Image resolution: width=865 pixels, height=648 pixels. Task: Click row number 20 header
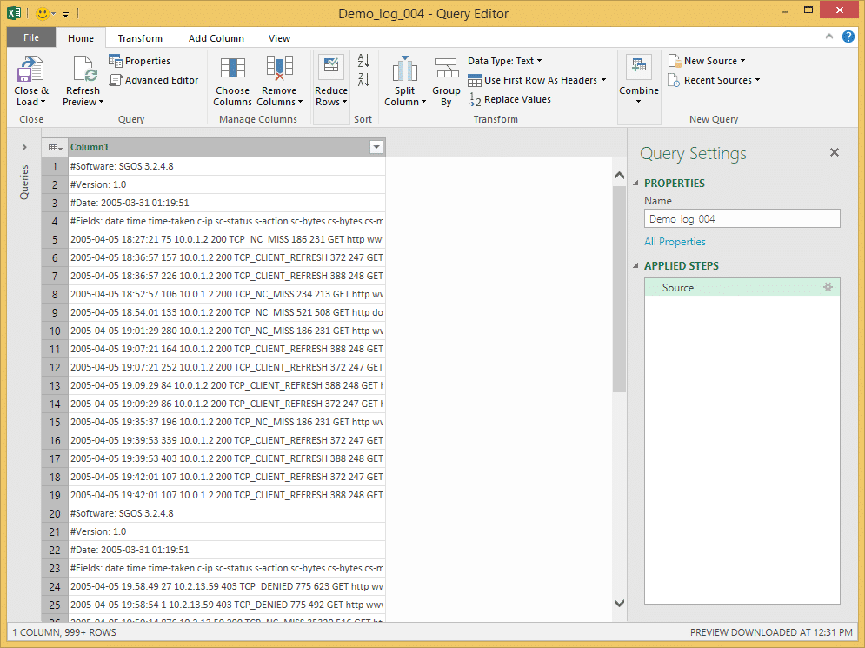pos(55,513)
